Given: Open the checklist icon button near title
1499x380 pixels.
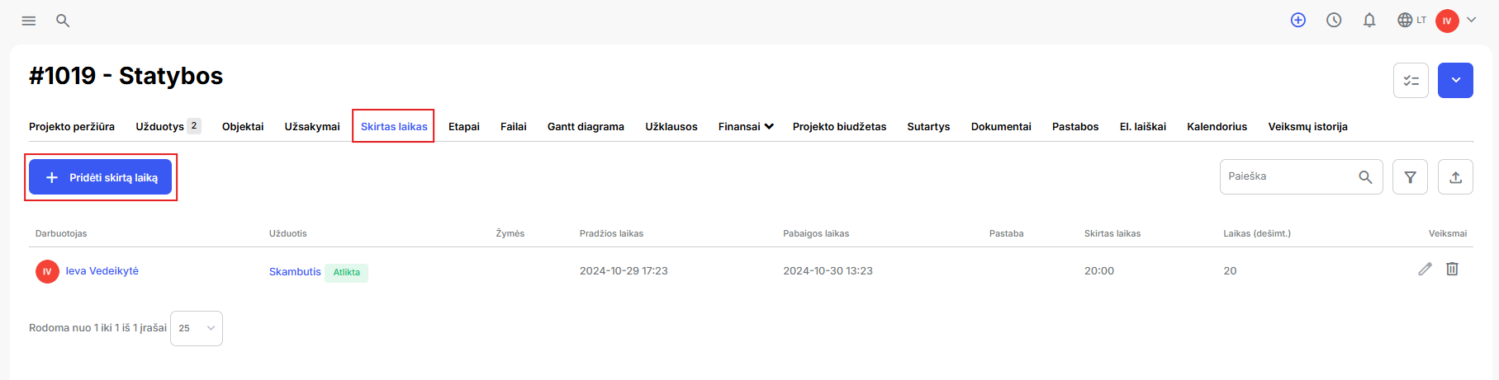Looking at the screenshot, I should [1411, 81].
